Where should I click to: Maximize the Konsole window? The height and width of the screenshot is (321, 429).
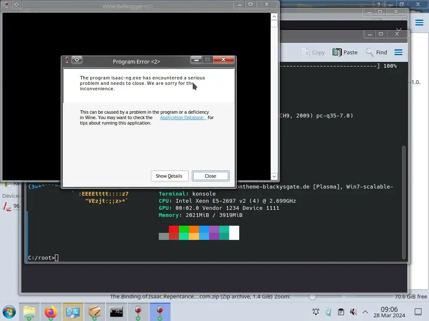click(x=380, y=34)
